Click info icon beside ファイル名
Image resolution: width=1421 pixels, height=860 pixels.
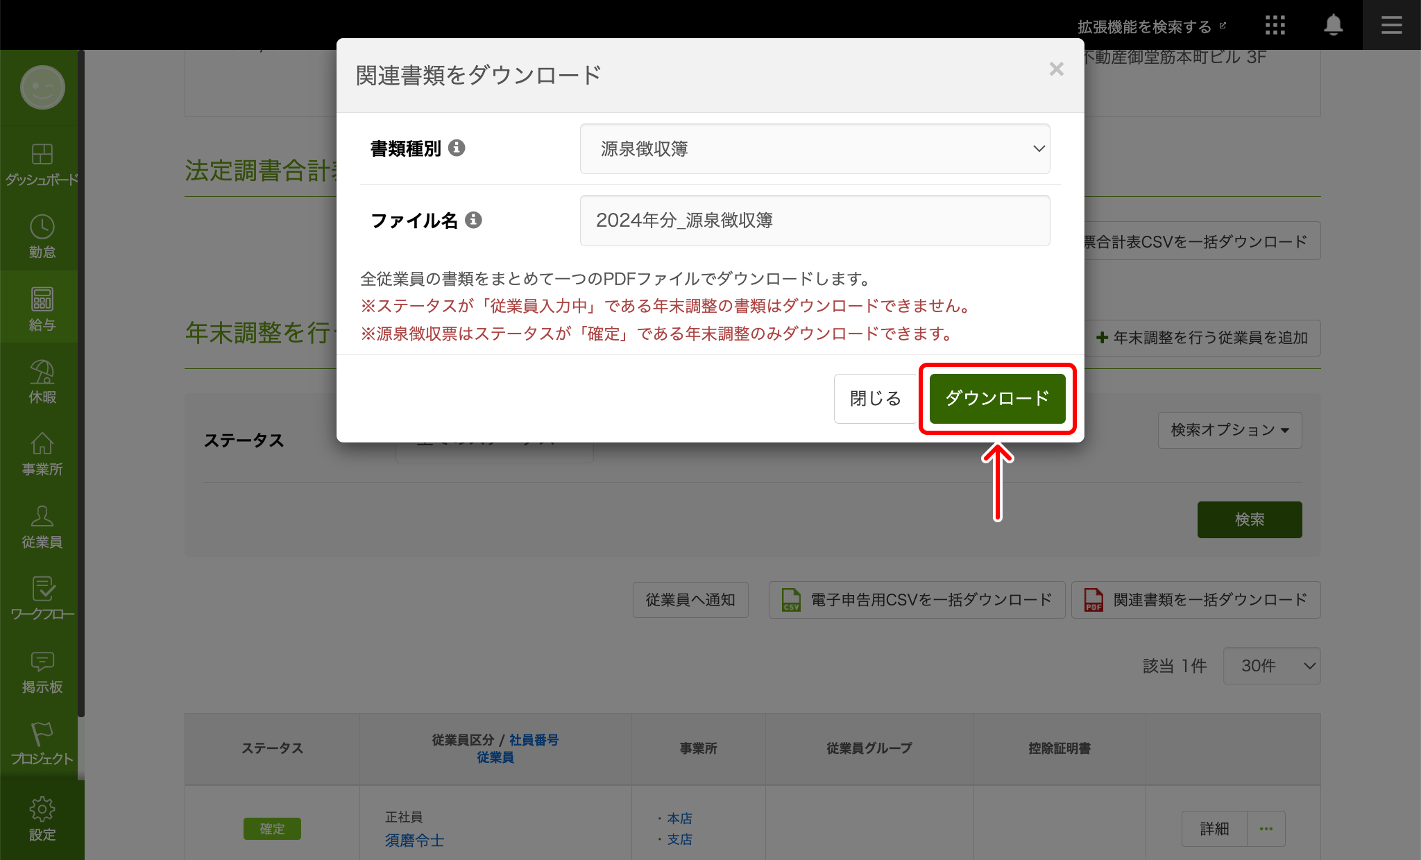tap(473, 220)
